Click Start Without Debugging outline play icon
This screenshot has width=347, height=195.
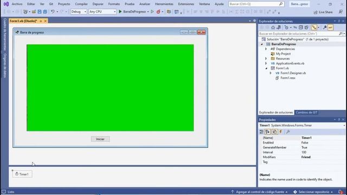pos(152,11)
